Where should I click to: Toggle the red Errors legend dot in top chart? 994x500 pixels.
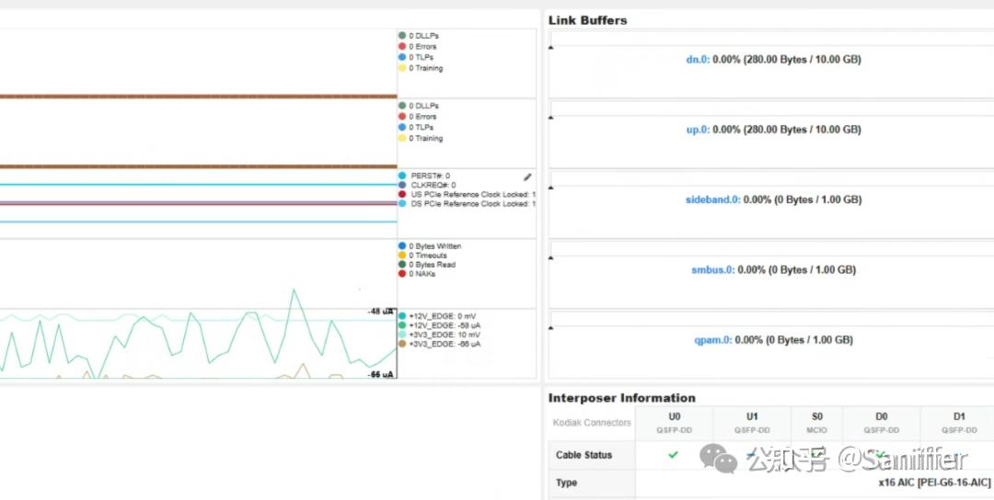(x=402, y=47)
